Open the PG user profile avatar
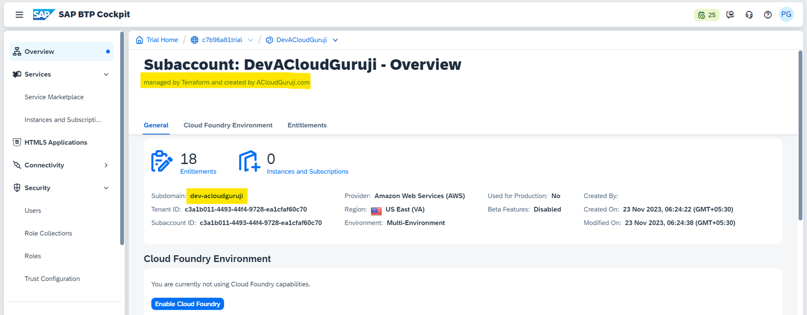The width and height of the screenshot is (807, 315). click(786, 15)
